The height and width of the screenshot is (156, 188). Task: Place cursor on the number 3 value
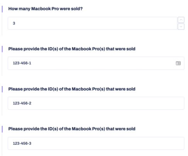pyautogui.click(x=14, y=23)
